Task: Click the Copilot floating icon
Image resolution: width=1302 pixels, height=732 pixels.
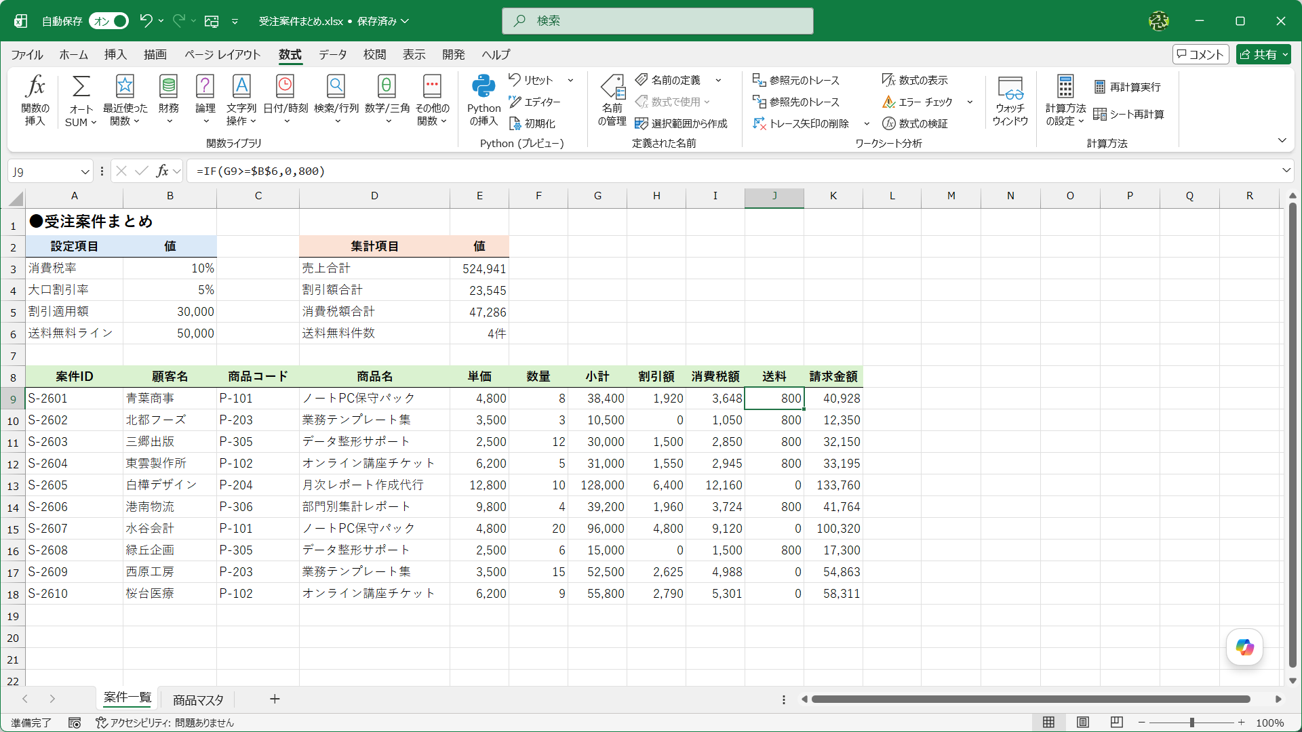Action: (1244, 647)
